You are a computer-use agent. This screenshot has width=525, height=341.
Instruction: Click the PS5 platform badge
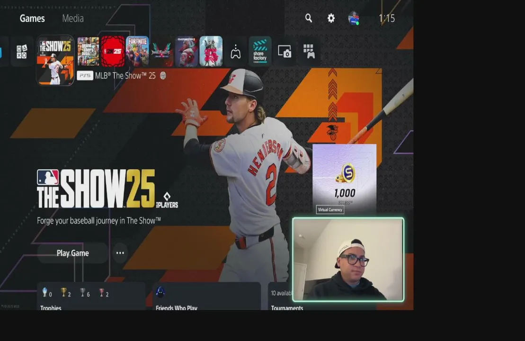pos(85,76)
